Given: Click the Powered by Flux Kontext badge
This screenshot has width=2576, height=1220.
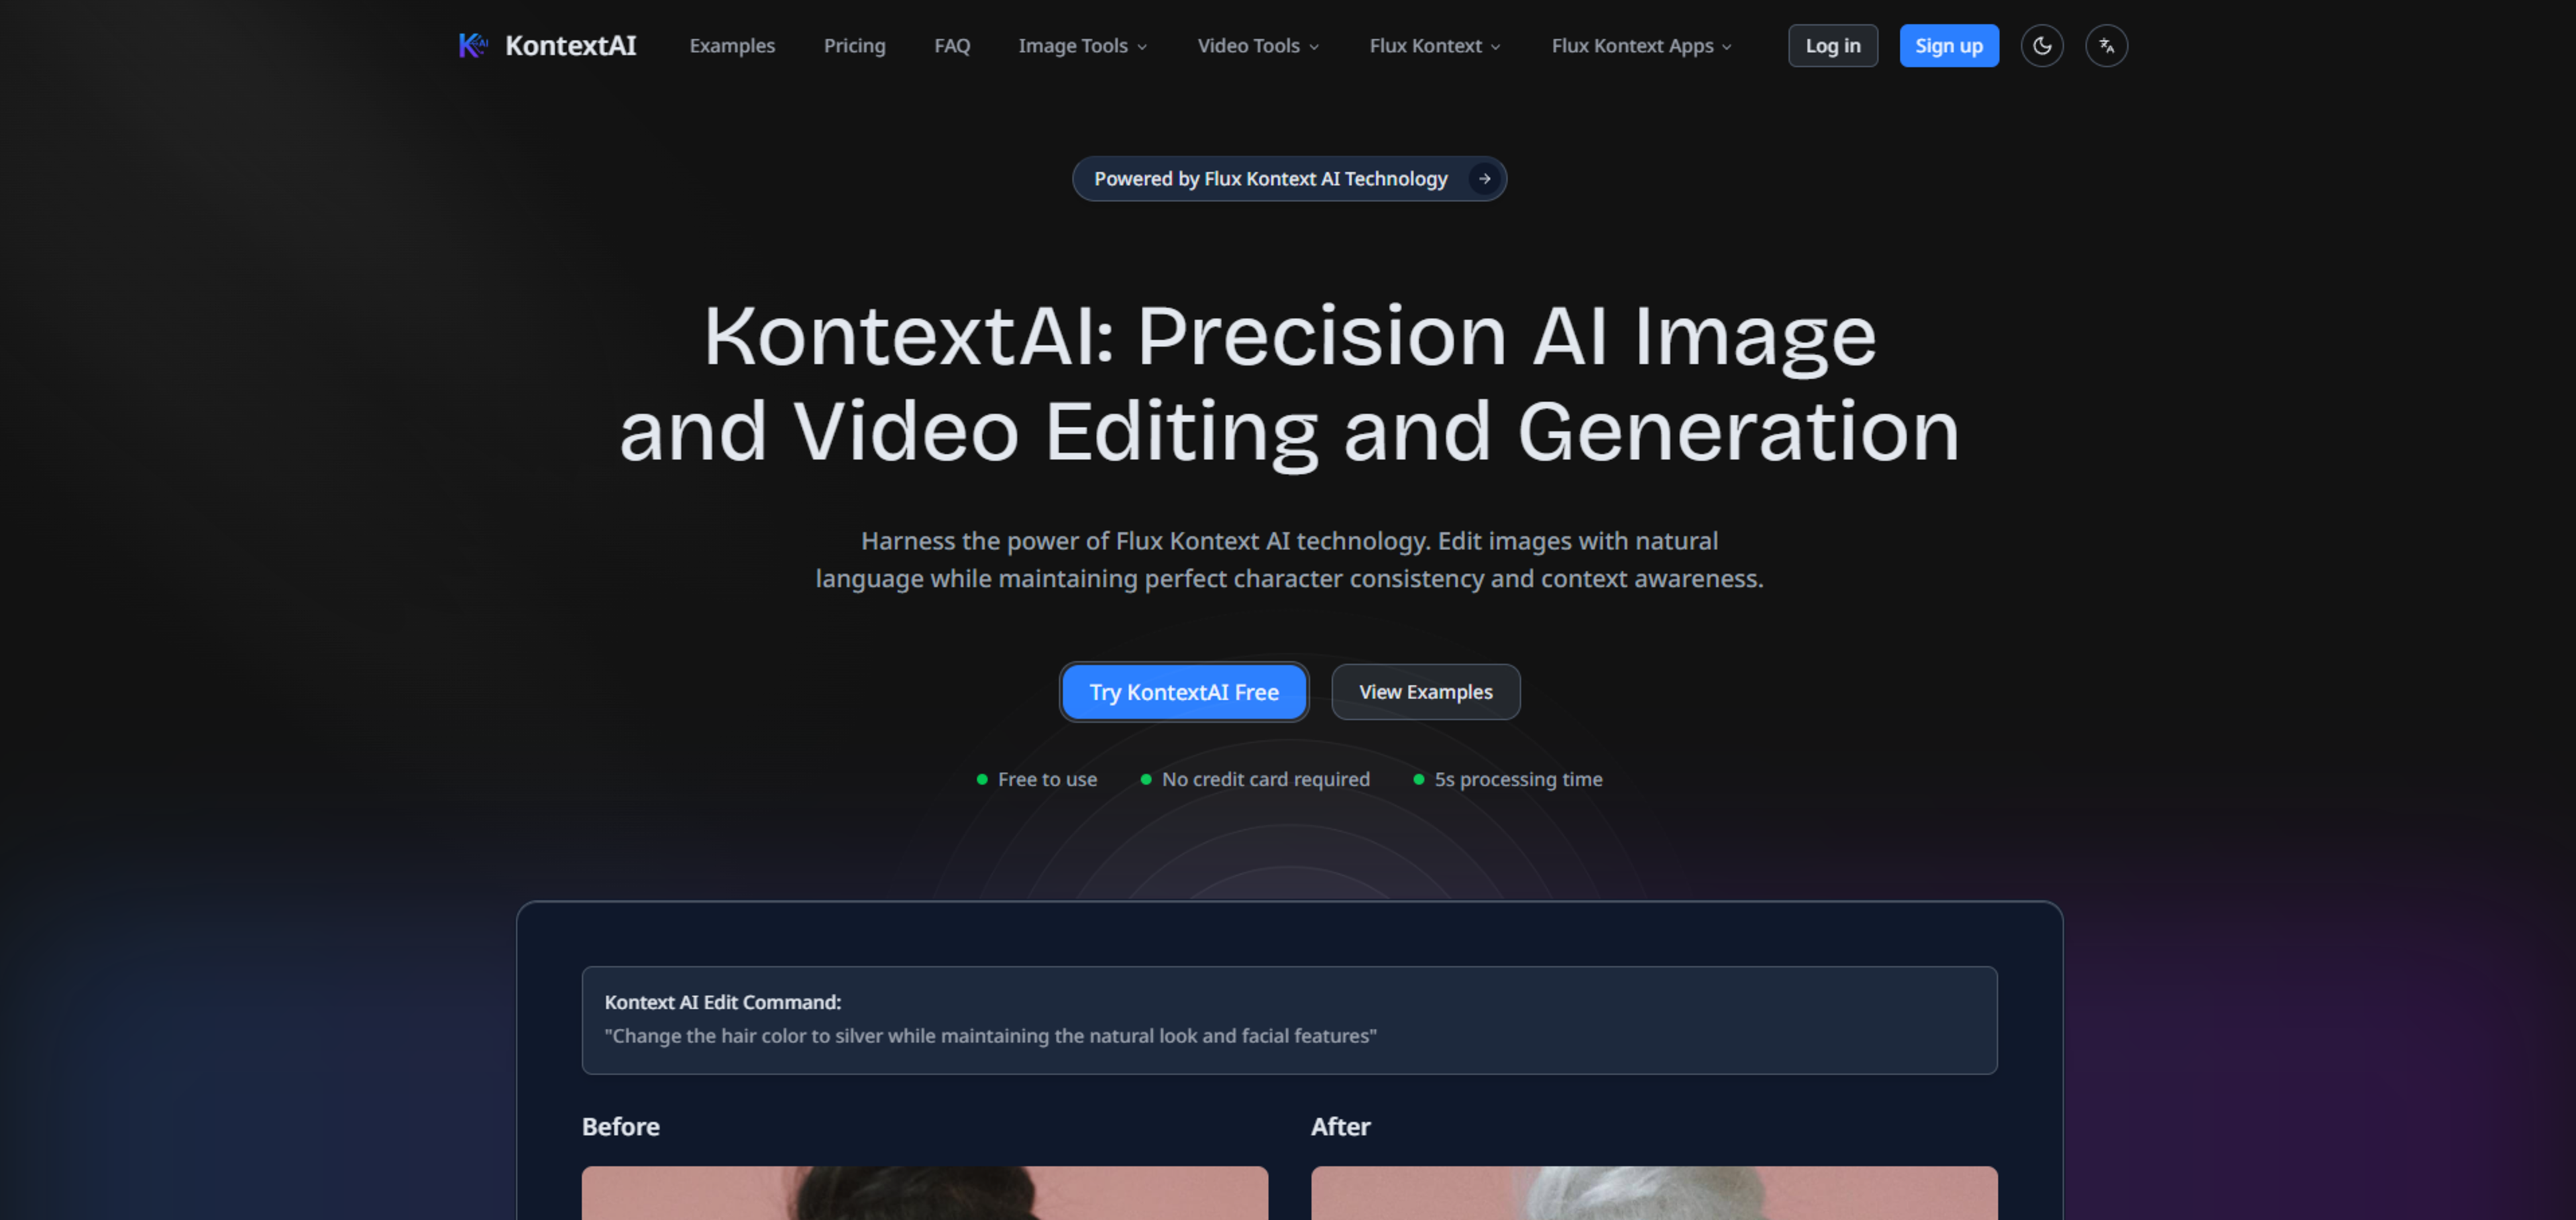Looking at the screenshot, I should click(1270, 179).
